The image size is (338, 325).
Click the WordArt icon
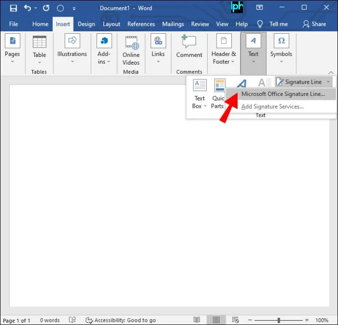pos(241,83)
